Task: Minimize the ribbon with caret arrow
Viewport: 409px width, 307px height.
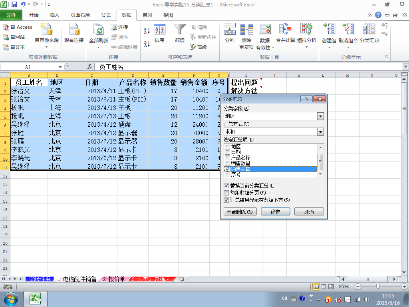Action: (369, 15)
